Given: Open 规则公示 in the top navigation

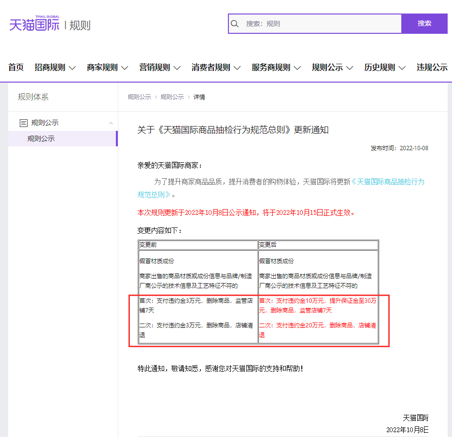Looking at the screenshot, I should (x=332, y=68).
